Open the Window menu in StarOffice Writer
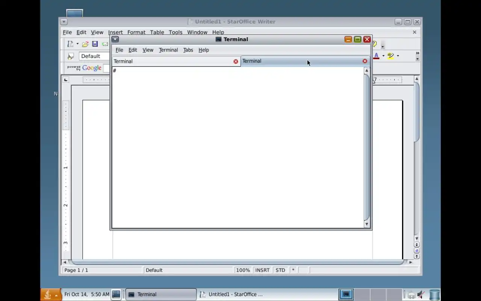Image resolution: width=481 pixels, height=301 pixels. tap(197, 32)
